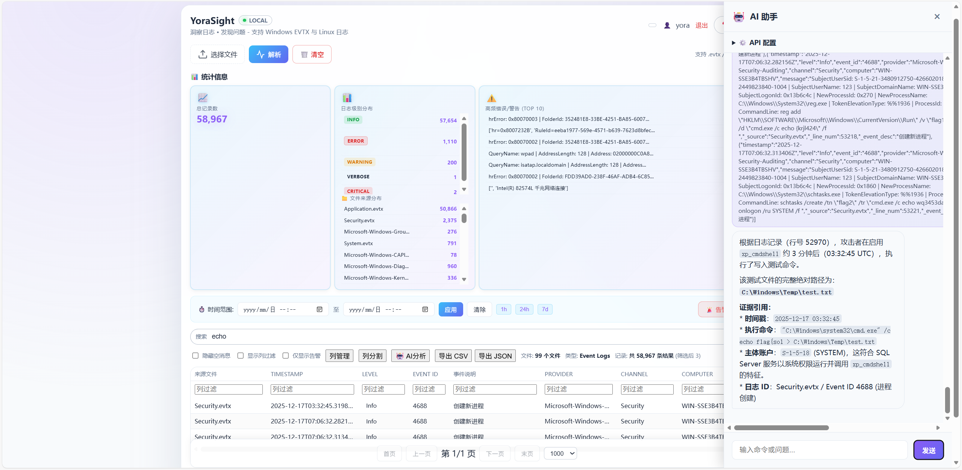
Task: Click the user avatar icon beside yora
Action: point(667,26)
